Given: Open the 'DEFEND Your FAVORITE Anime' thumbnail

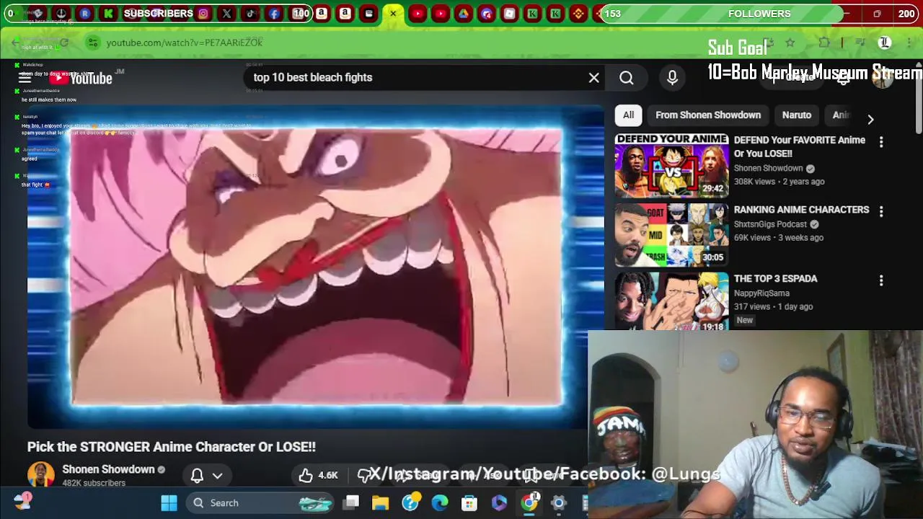Looking at the screenshot, I should point(671,165).
